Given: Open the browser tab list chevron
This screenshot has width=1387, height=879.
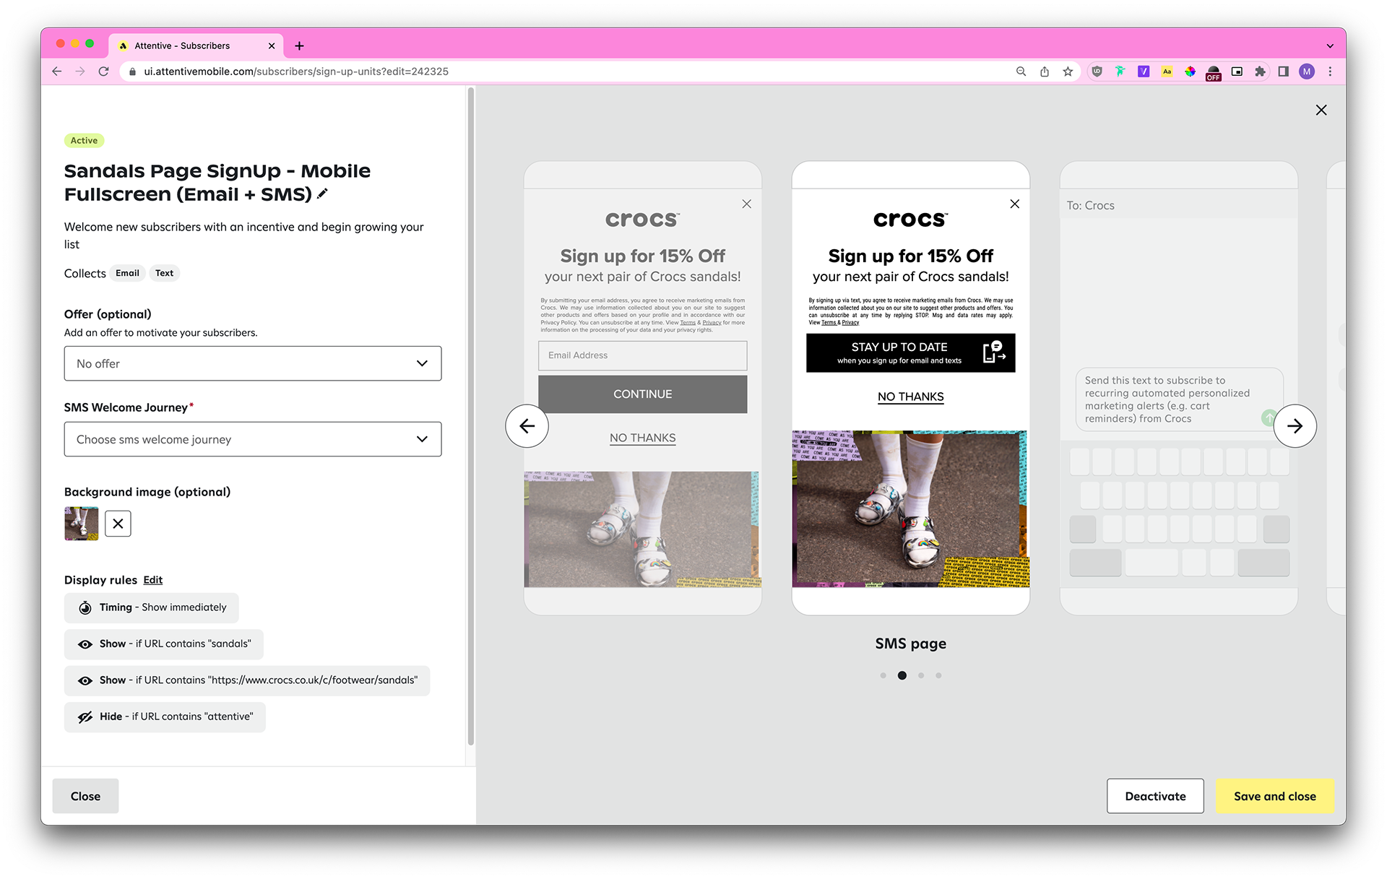Looking at the screenshot, I should coord(1330,46).
